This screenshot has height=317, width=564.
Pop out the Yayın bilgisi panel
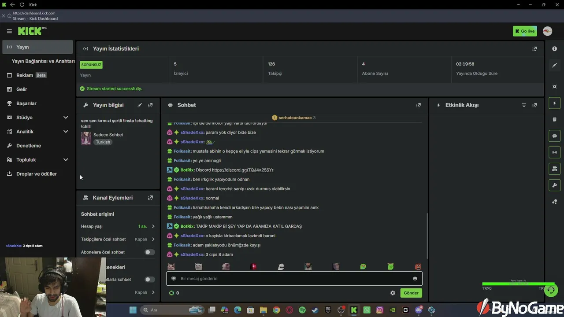150,105
